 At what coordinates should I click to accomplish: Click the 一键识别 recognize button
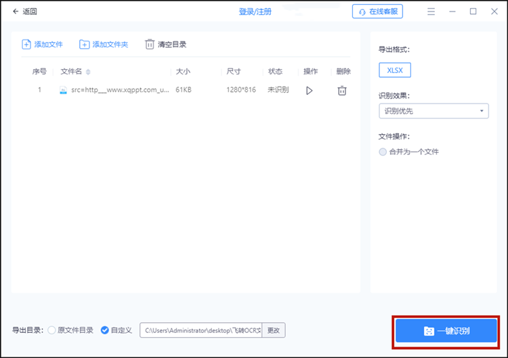coord(446,331)
